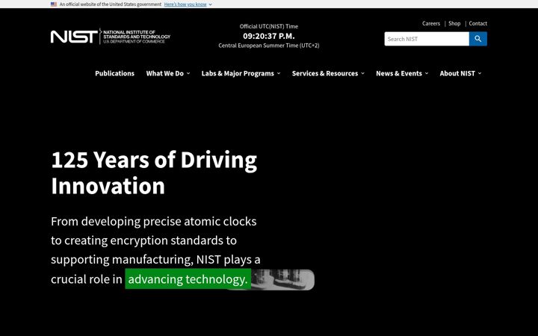Click the official time "09:20:37 P.M."
The image size is (538, 336).
[x=269, y=36]
